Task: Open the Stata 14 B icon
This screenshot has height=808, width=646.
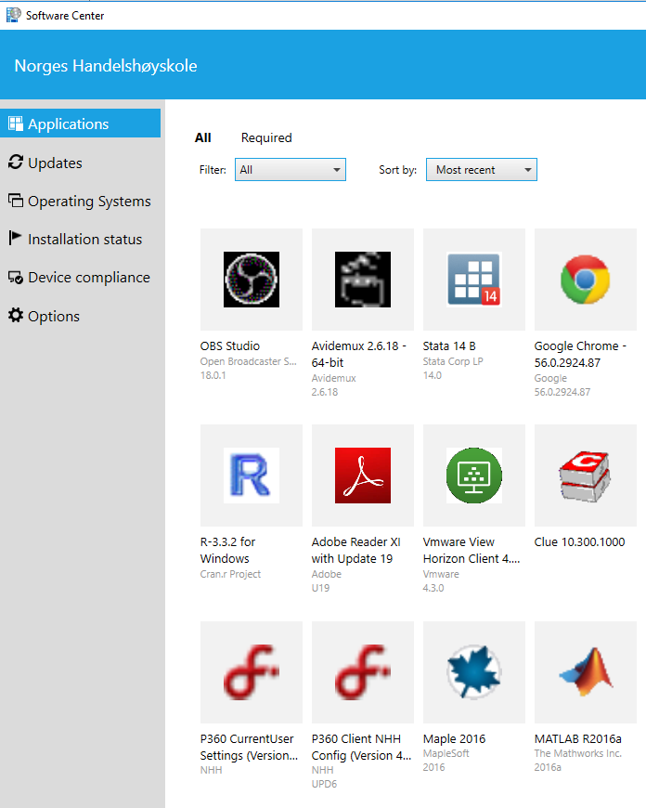Action: (474, 280)
